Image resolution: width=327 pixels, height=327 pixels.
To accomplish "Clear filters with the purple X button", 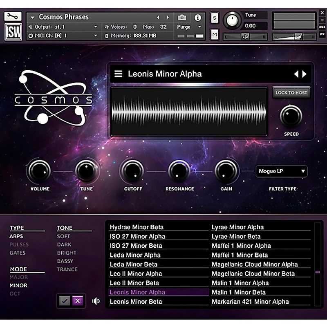I will point(78,301).
